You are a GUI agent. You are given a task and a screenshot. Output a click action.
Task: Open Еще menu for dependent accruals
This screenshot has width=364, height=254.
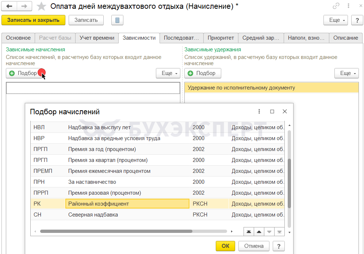point(168,73)
